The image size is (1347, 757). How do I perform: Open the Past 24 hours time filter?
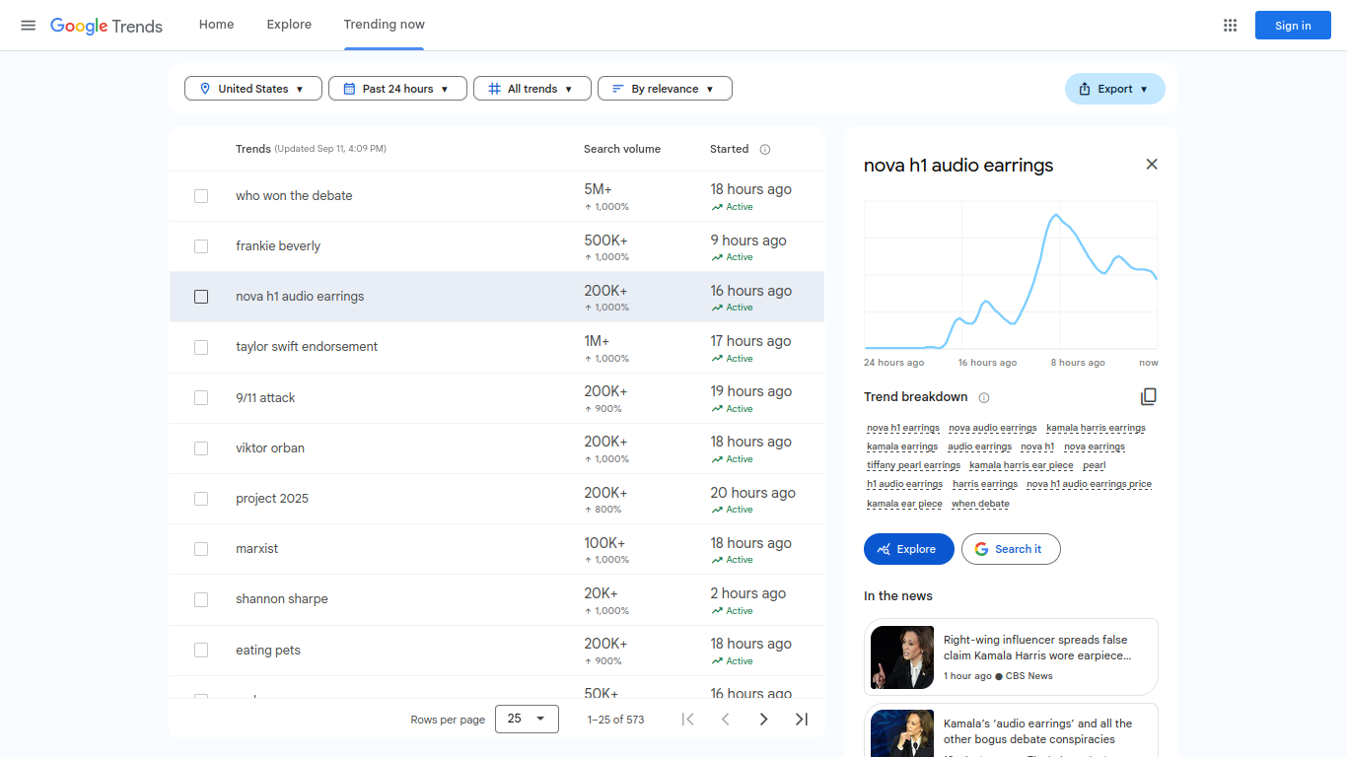pyautogui.click(x=397, y=89)
